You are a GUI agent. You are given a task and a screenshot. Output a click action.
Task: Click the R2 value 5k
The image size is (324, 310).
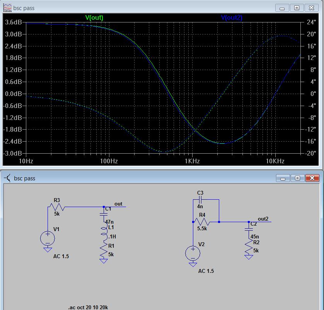[256, 251]
